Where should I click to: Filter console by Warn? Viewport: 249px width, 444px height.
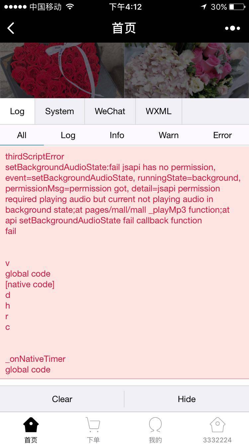pyautogui.click(x=168, y=135)
